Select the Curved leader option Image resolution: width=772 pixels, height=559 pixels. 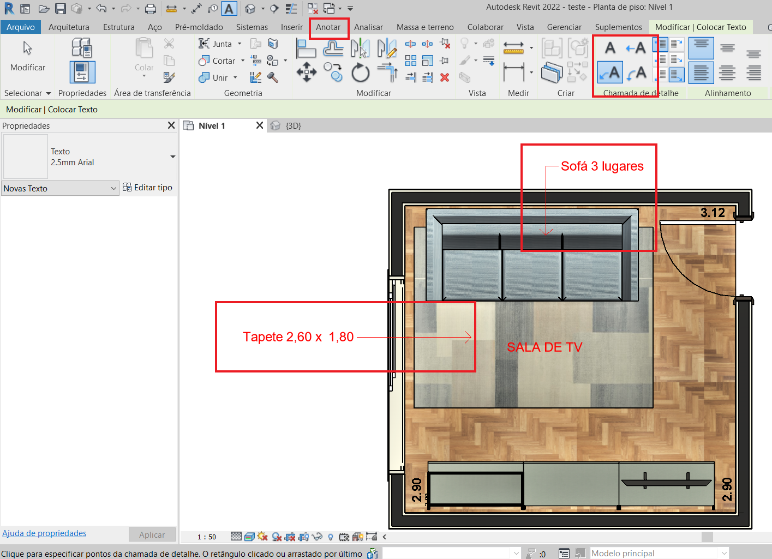[636, 72]
